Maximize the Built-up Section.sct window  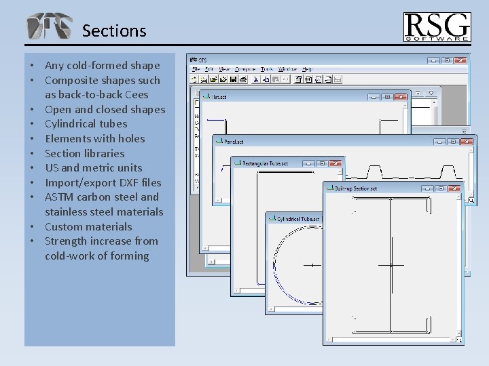coord(441,188)
